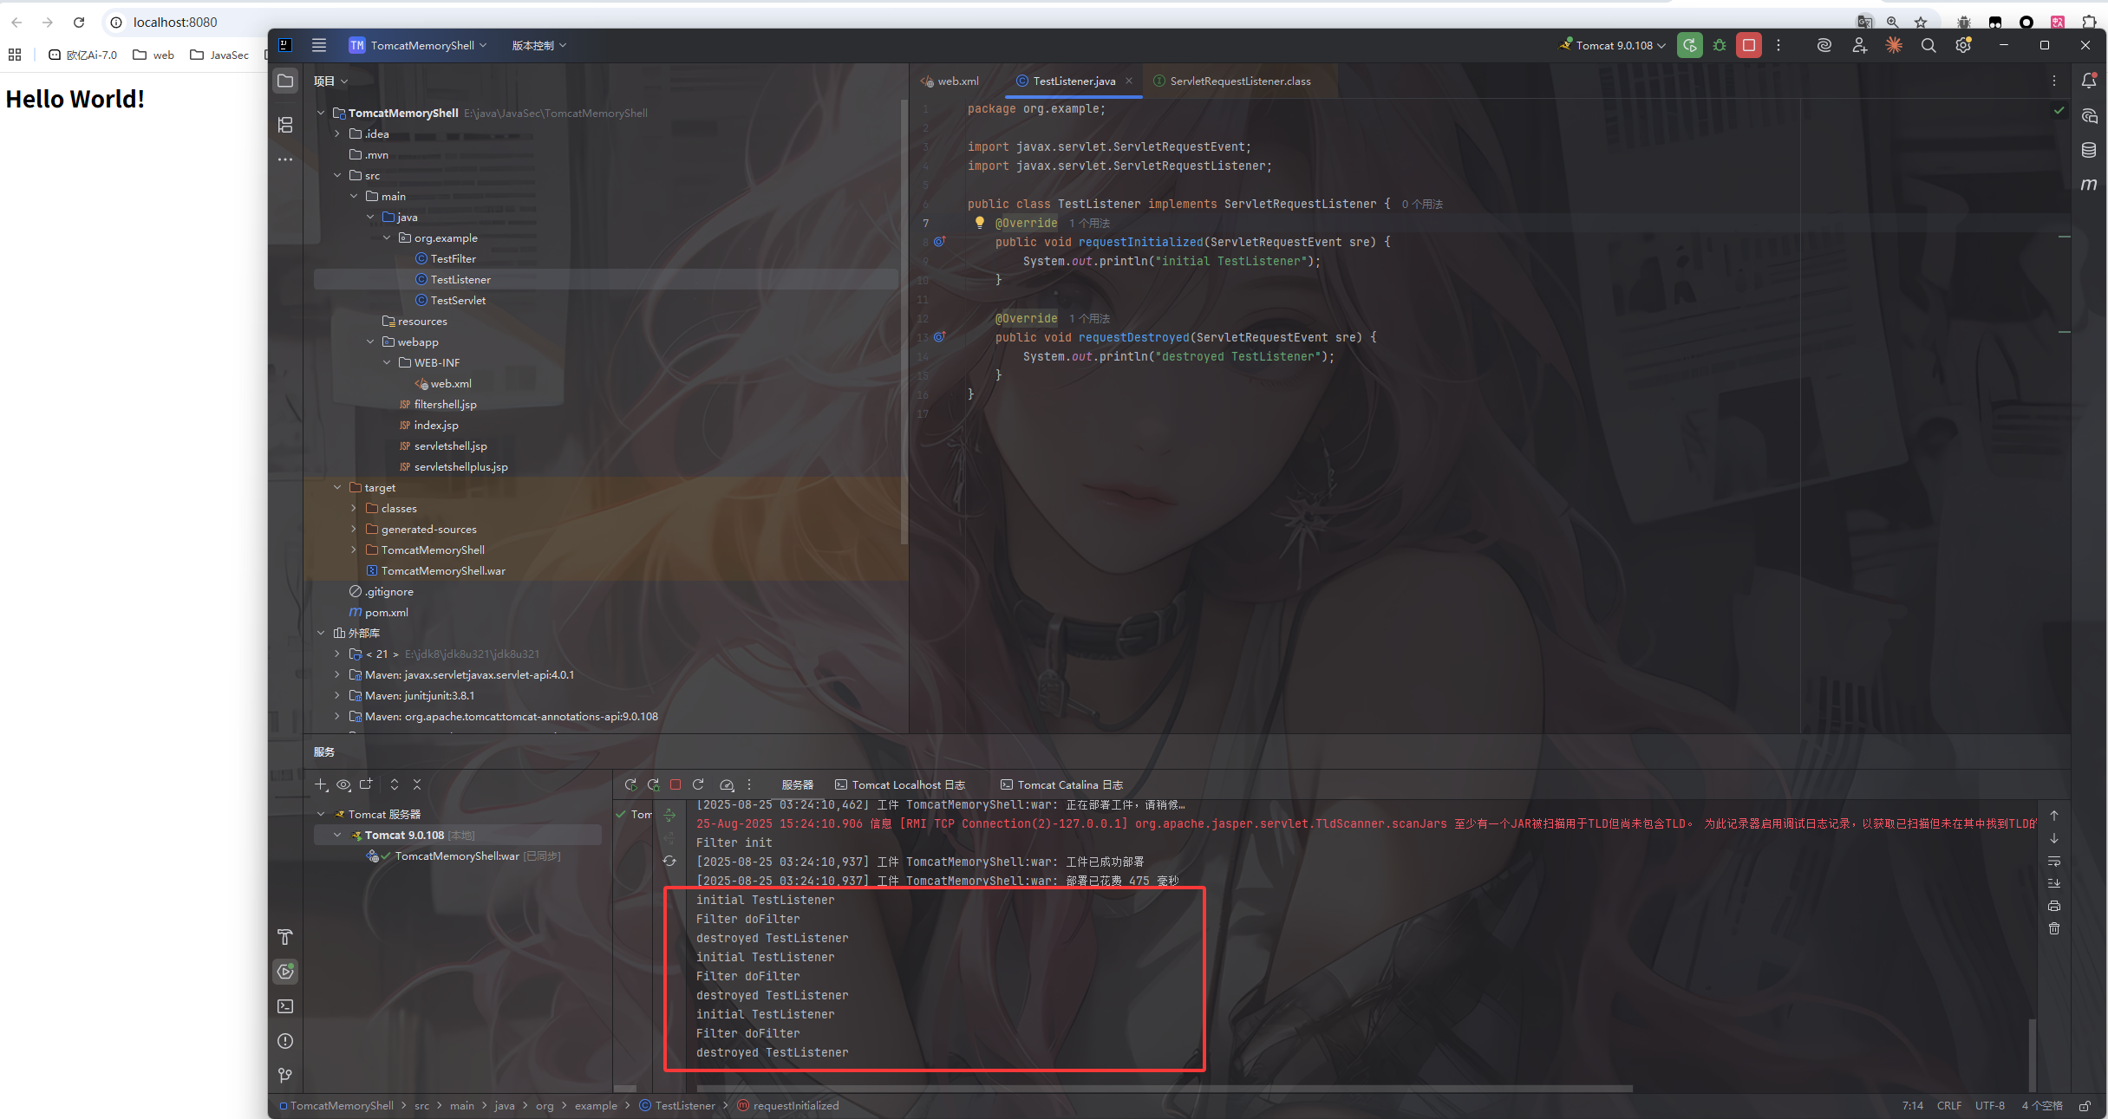Open the 欧ZAi-7.0 bookmark in Chrome
The width and height of the screenshot is (2108, 1119).
coord(82,55)
